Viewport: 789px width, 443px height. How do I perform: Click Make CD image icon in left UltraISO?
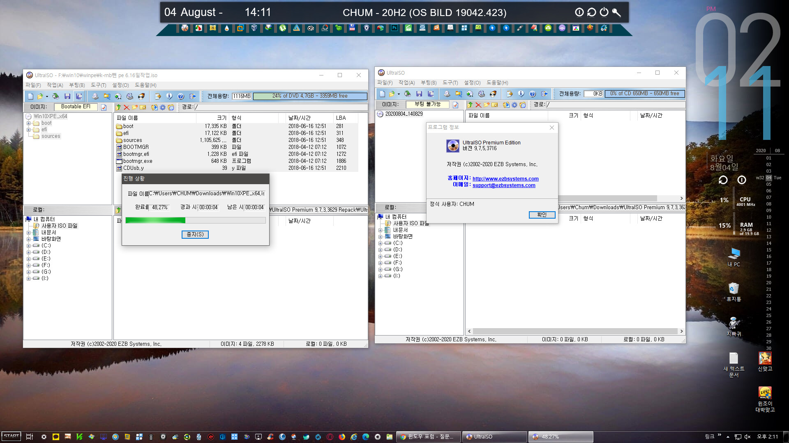click(x=95, y=96)
